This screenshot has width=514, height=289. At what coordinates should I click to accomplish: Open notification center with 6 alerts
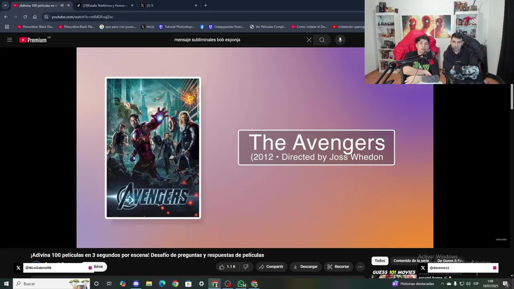(506, 284)
